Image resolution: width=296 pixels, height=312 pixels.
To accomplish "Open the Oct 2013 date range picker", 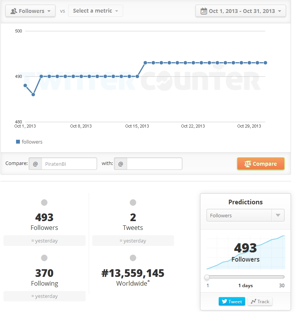I will pos(241,11).
